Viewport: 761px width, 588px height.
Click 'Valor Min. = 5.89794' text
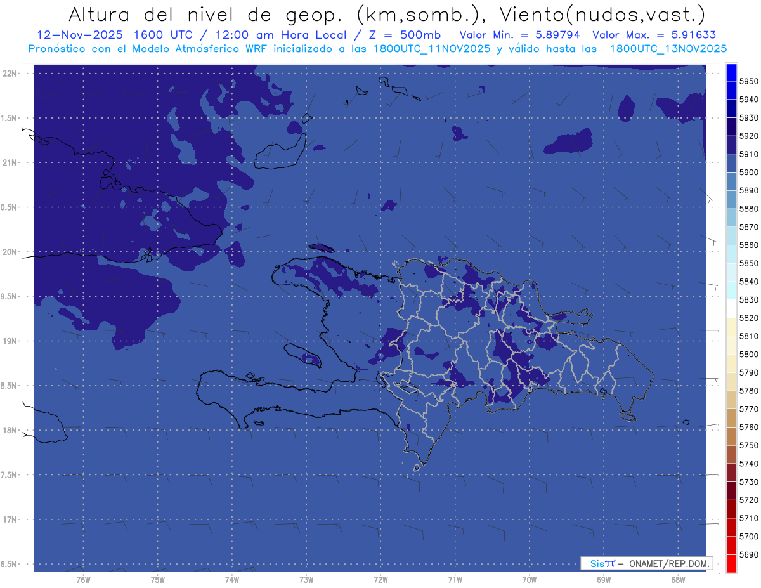pyautogui.click(x=521, y=35)
